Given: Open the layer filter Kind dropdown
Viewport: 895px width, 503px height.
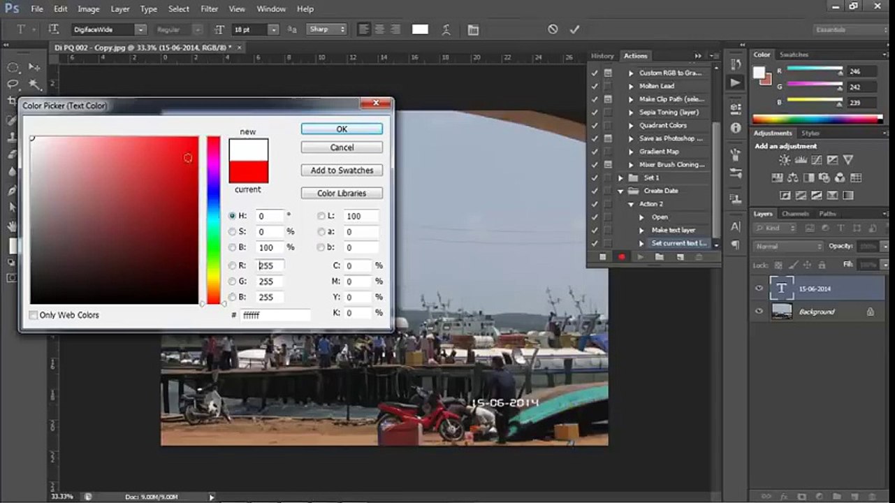Looking at the screenshot, I should [776, 228].
